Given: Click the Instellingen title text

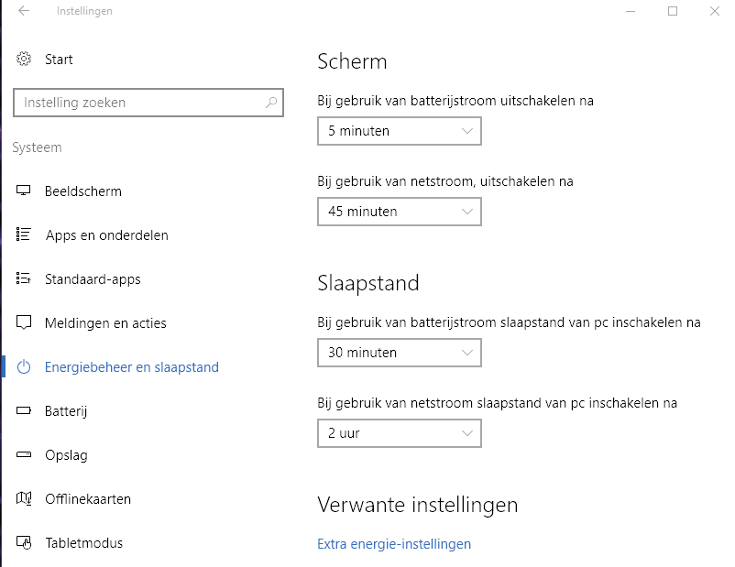Looking at the screenshot, I should (x=84, y=11).
